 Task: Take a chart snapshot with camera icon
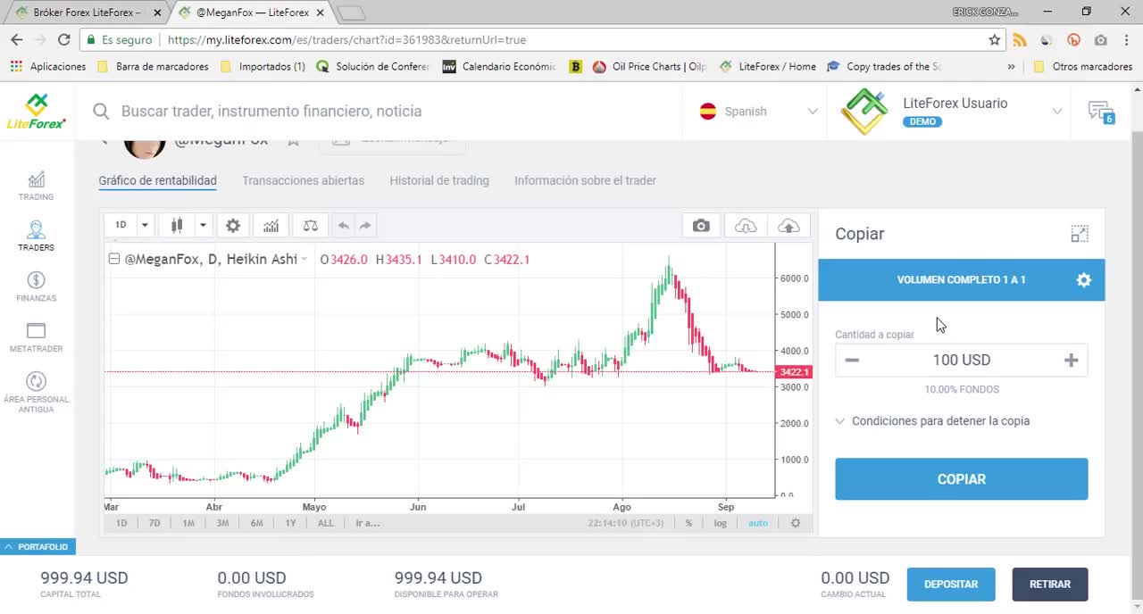coord(701,226)
